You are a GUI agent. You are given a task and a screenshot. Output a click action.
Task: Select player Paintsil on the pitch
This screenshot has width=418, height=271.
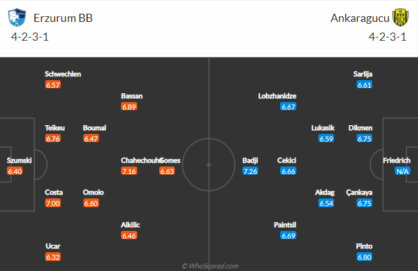click(x=285, y=225)
